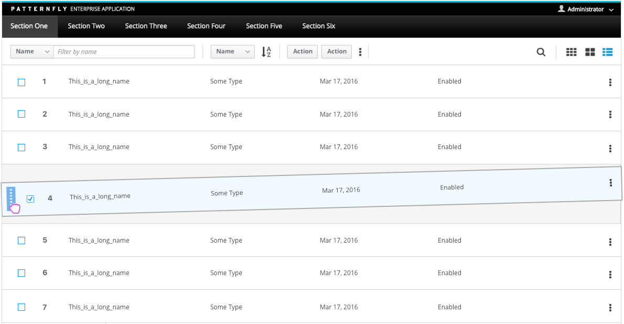Click the row number 3

[x=45, y=147]
